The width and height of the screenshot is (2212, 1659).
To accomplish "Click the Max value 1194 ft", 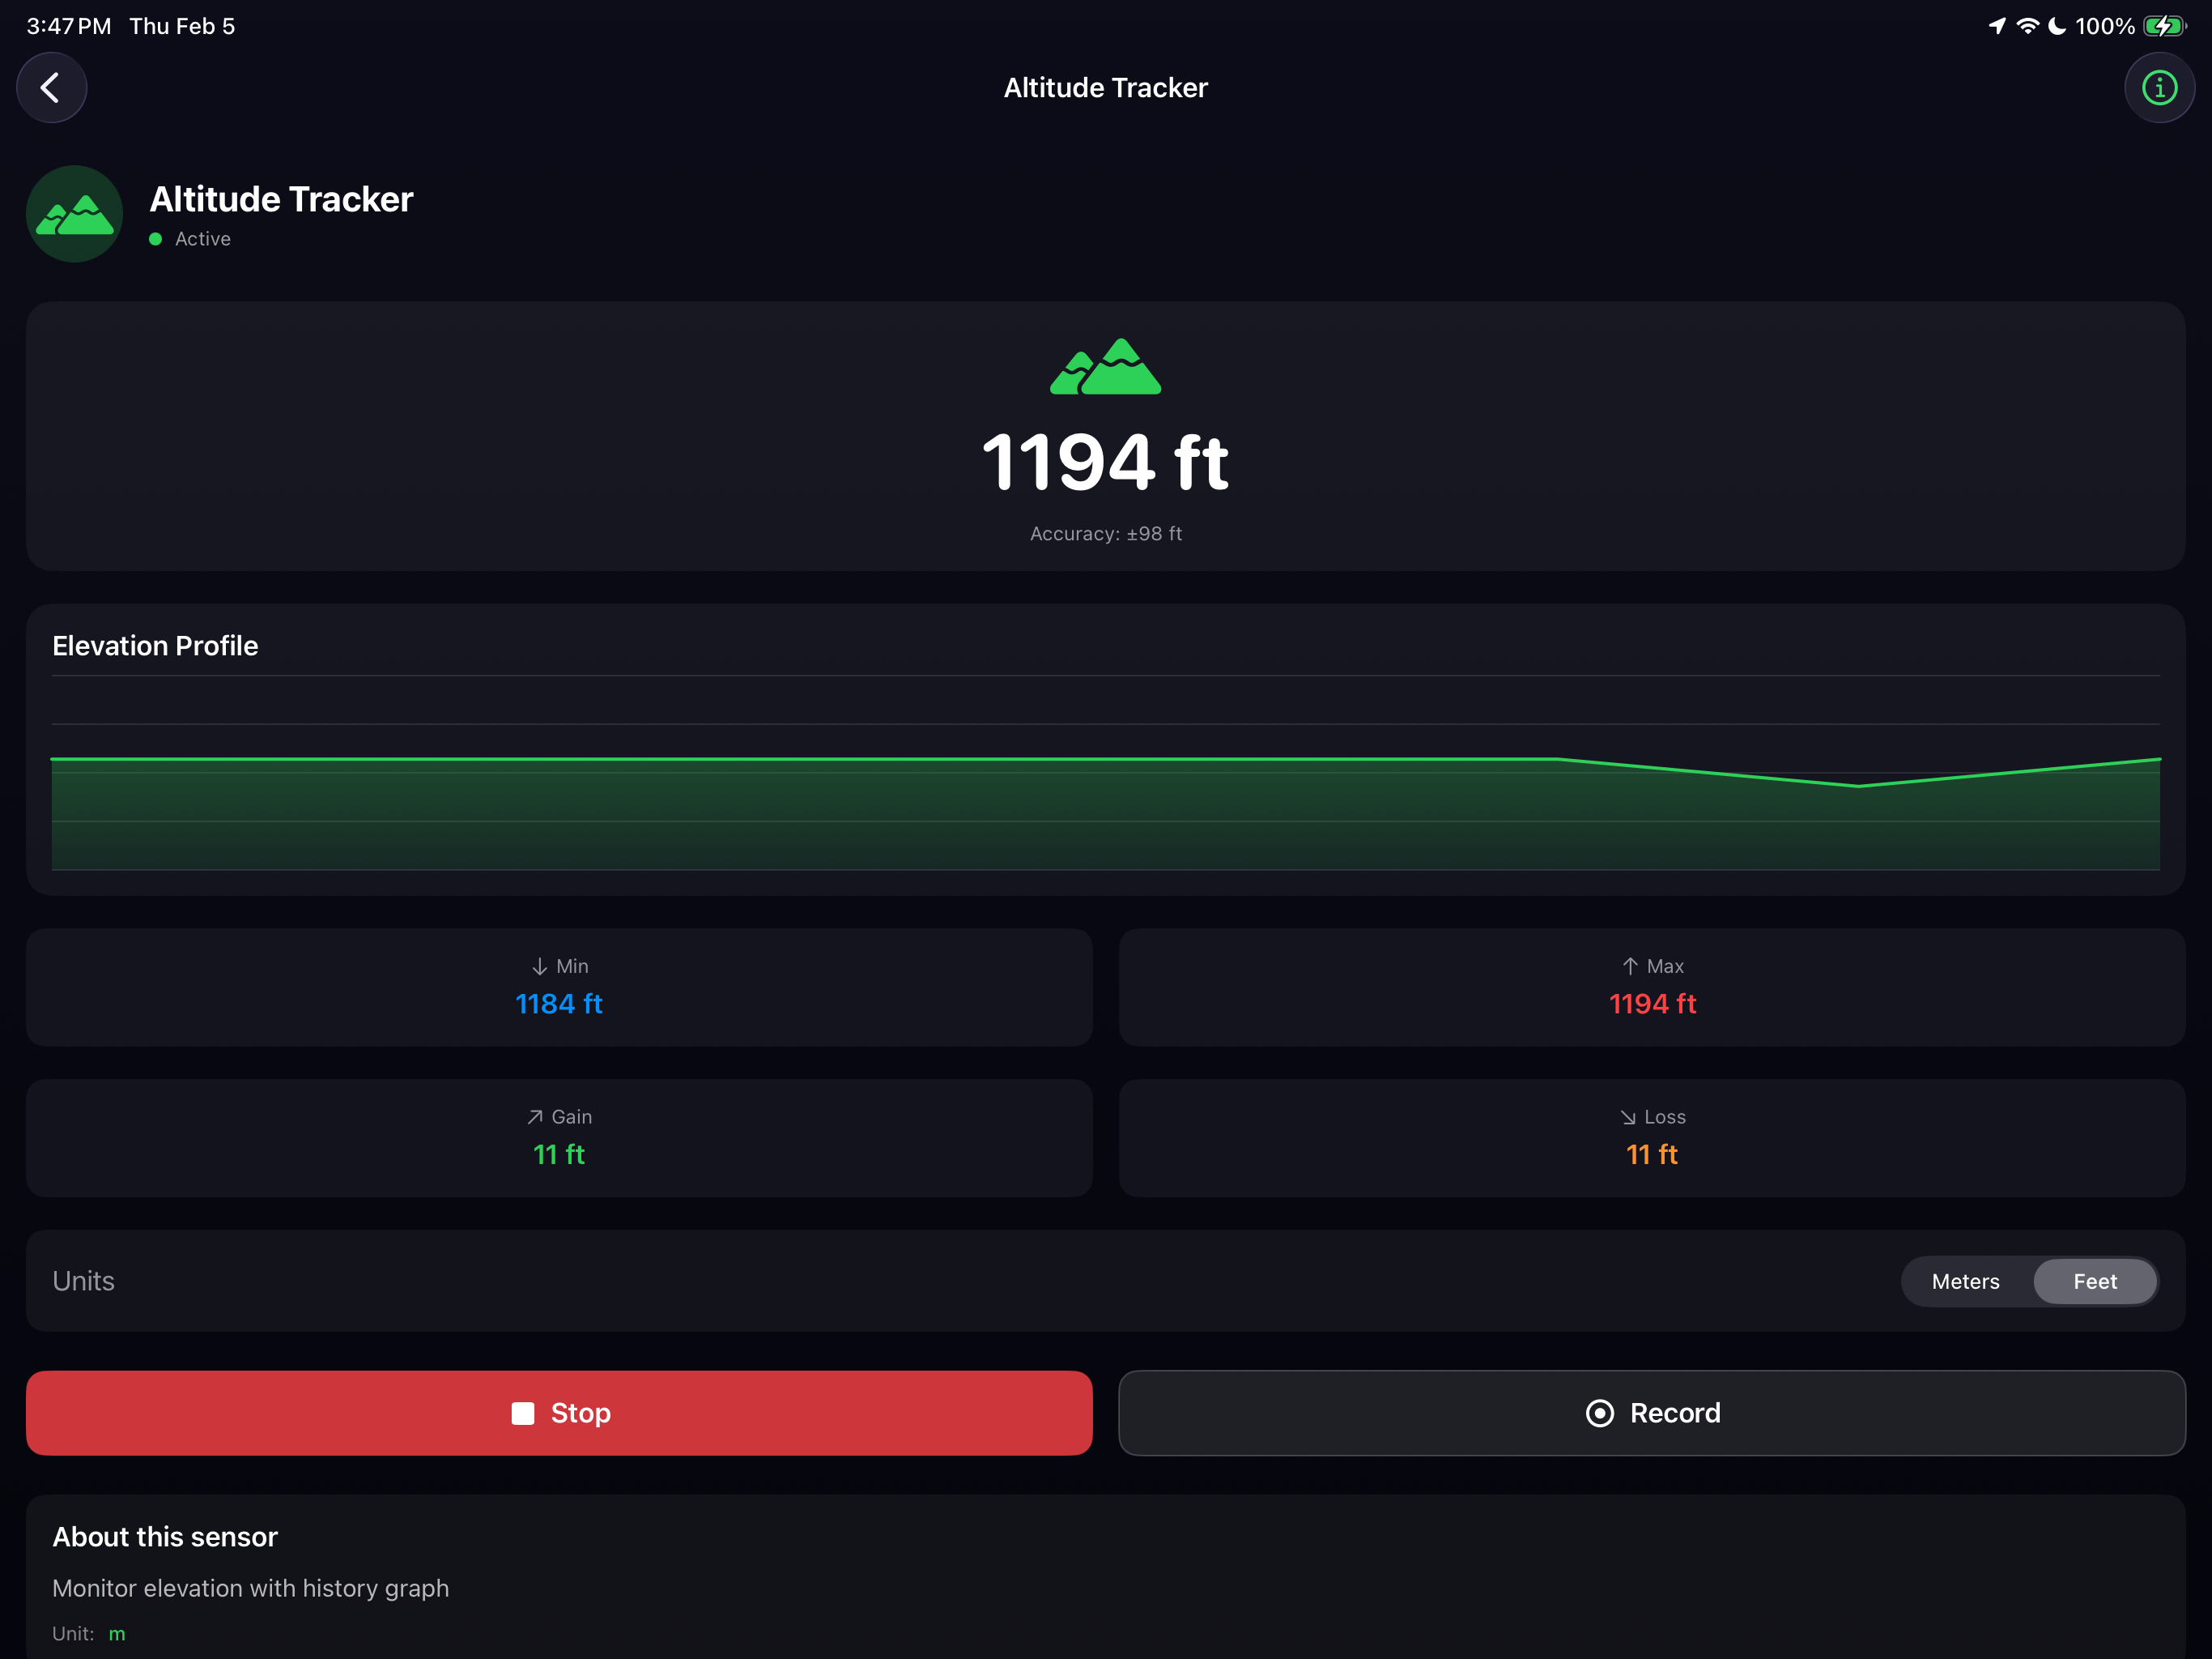I will 1652,1004.
